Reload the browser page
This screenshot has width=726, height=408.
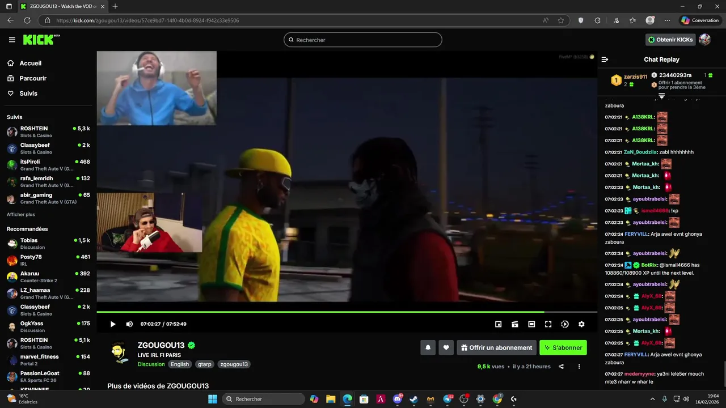click(27, 20)
